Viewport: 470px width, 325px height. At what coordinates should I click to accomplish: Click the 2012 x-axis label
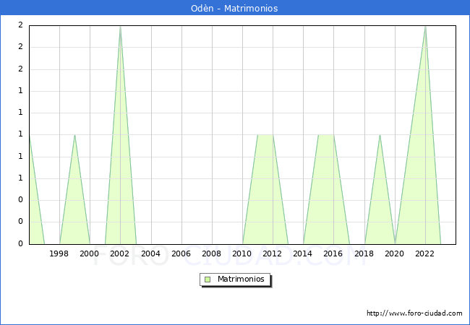coord(273,253)
